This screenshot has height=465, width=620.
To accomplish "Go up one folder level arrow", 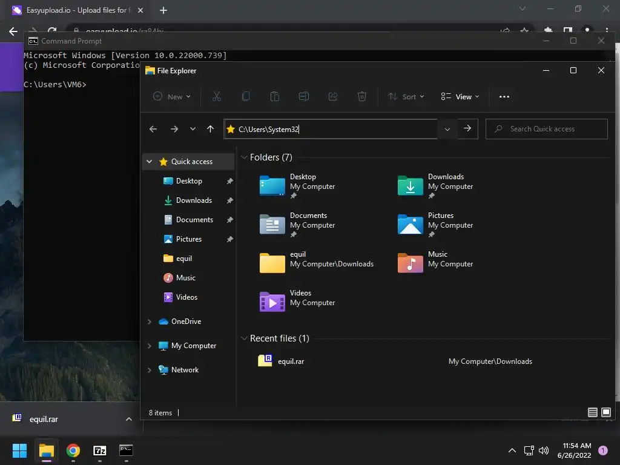I will (210, 129).
